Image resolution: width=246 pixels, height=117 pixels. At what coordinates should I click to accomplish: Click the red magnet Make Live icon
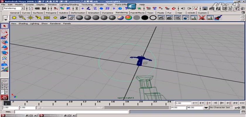[174, 8]
